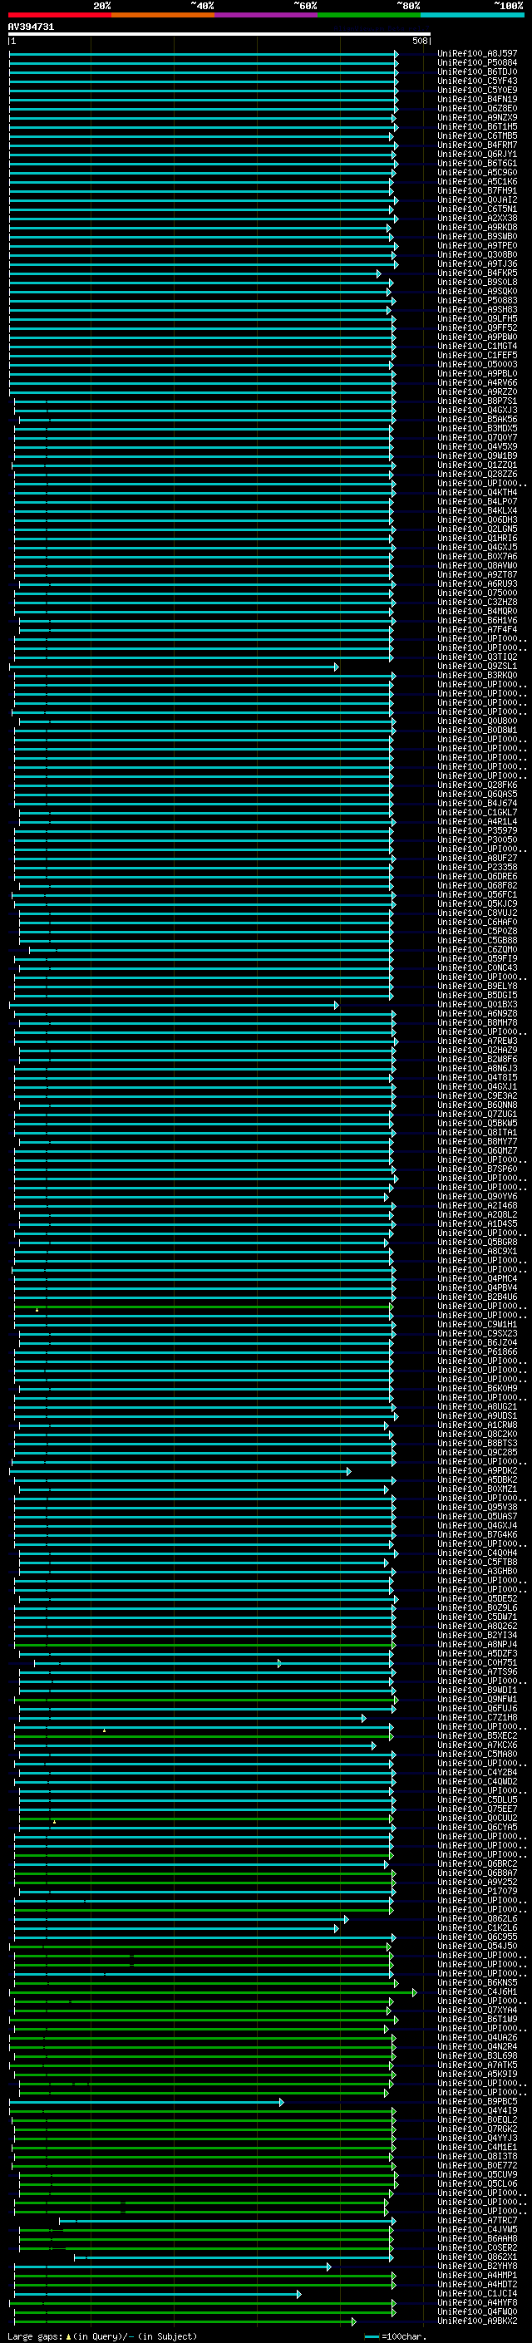The width and height of the screenshot is (532, 2343).
Task: Click hit label UniRef100_C0H751
Action: click(x=477, y=1662)
